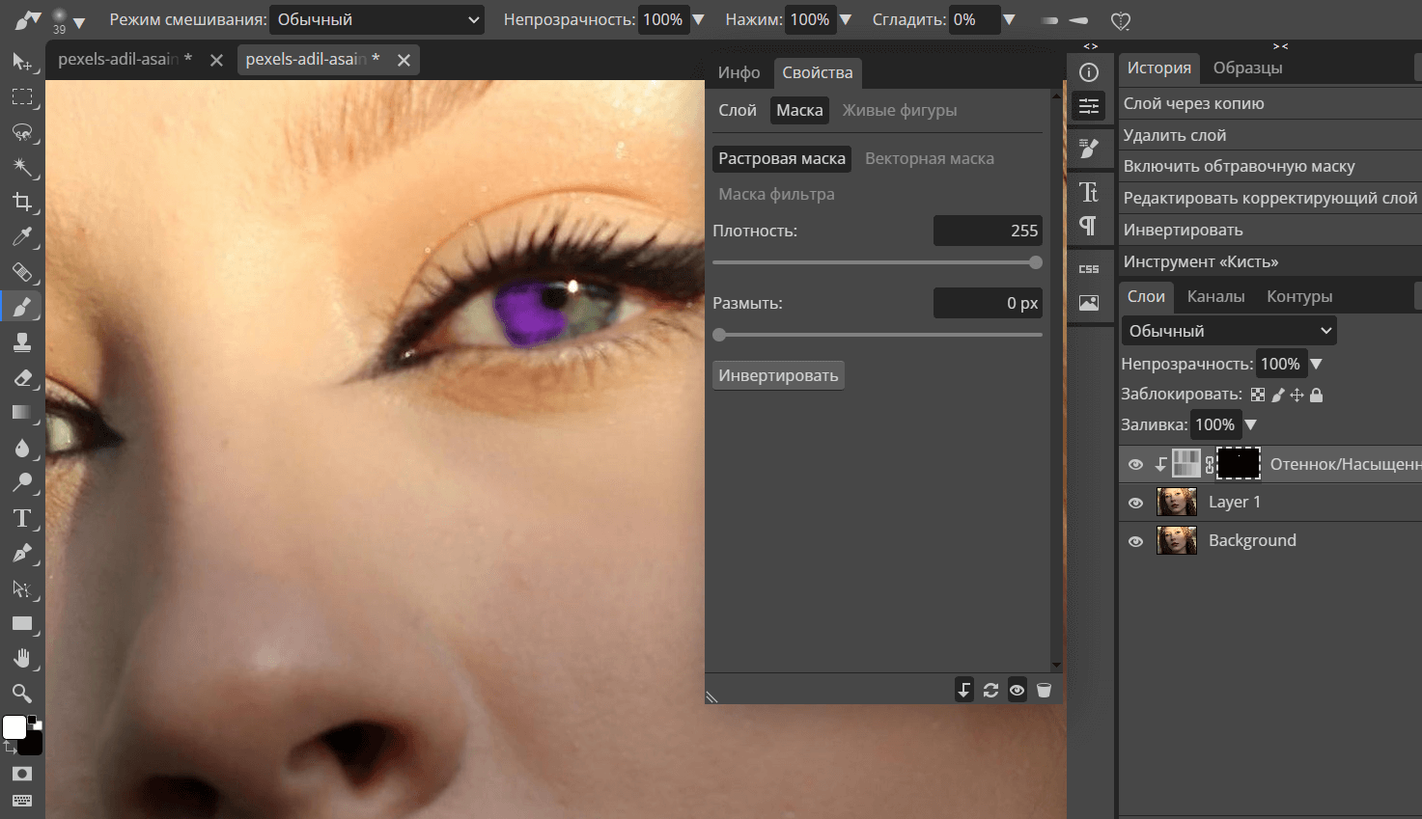This screenshot has width=1422, height=819.
Task: Open opacity dropdown arrow in options bar
Action: click(699, 19)
